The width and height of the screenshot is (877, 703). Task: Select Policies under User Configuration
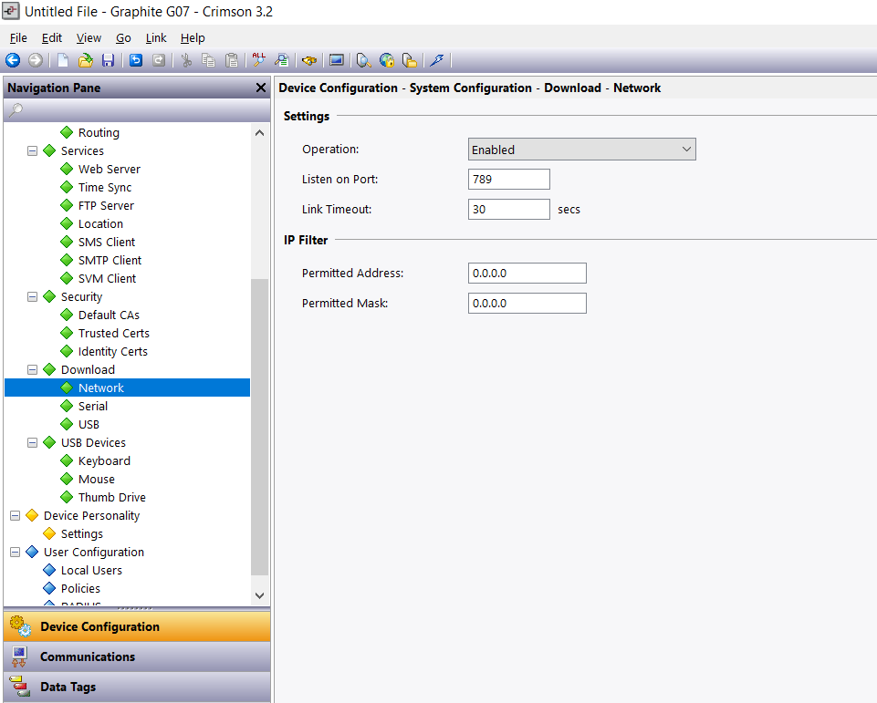pos(80,588)
